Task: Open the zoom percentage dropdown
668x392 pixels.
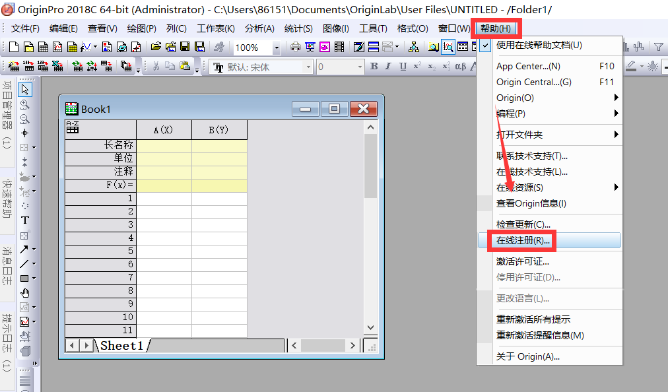Action: coord(277,48)
